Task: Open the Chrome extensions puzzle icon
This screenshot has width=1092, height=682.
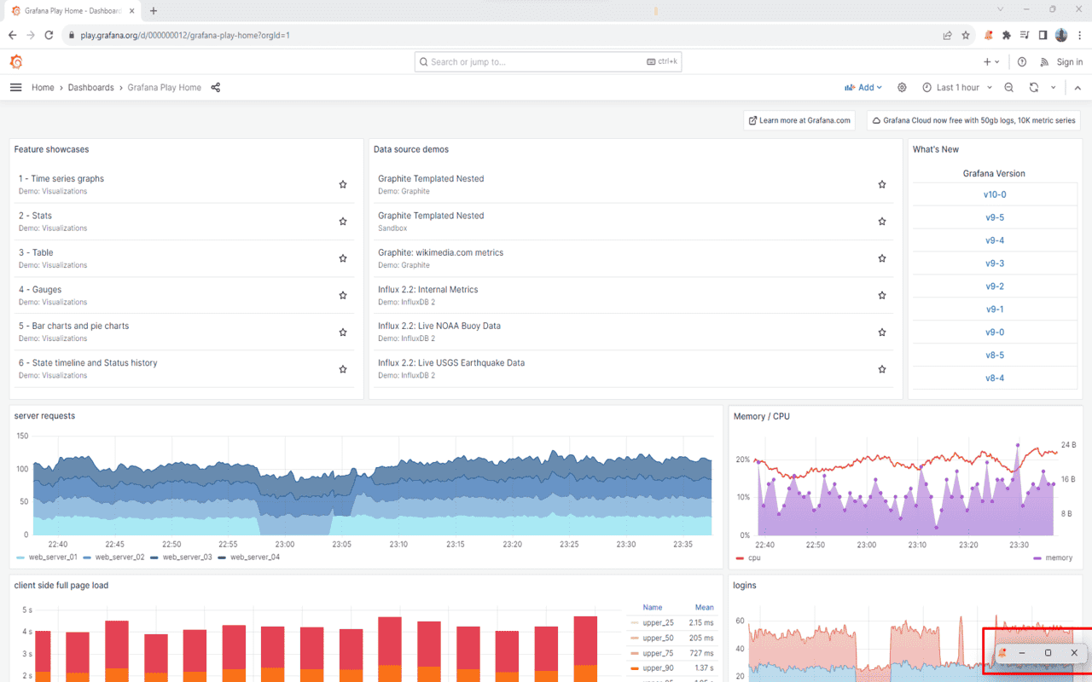Action: 1007,35
